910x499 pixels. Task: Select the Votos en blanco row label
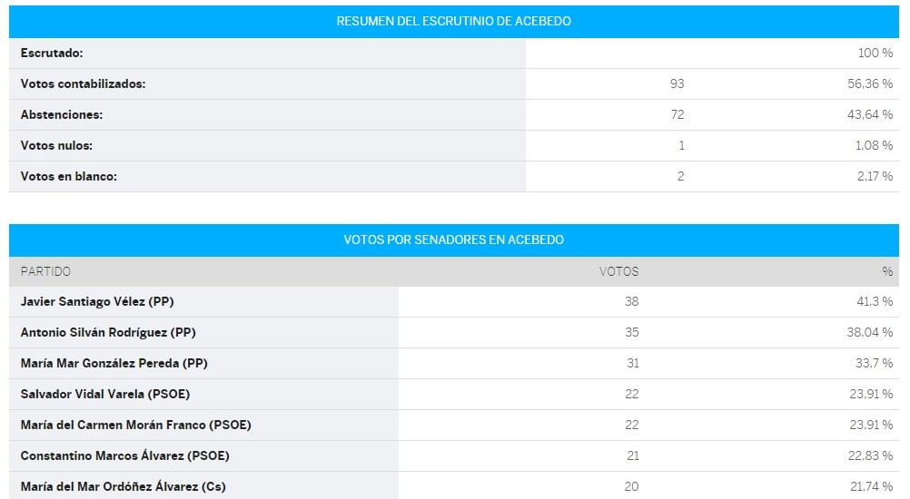point(68,176)
